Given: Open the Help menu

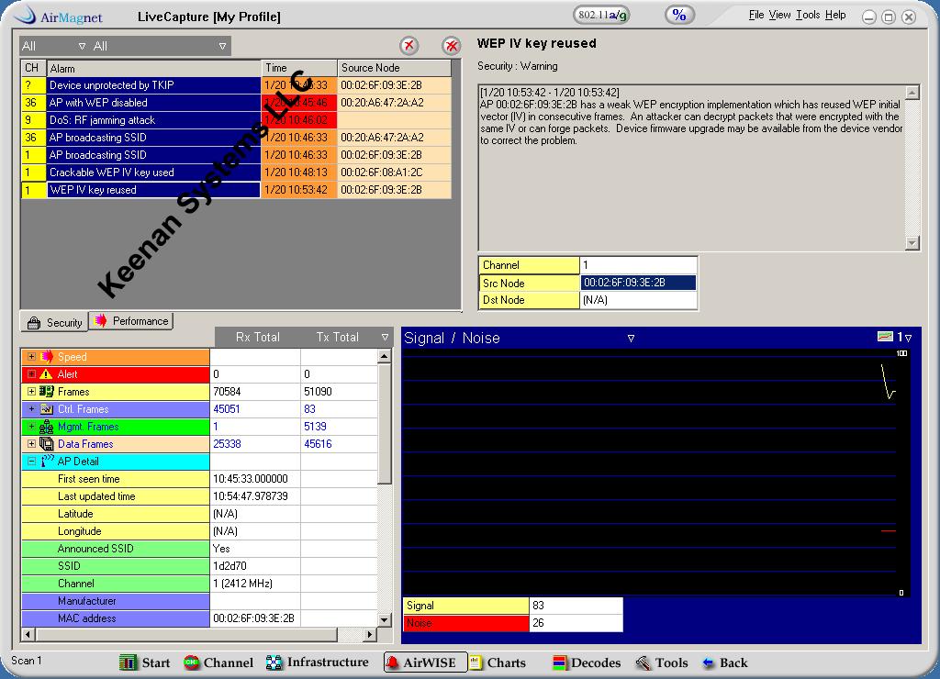Looking at the screenshot, I should click(x=835, y=15).
